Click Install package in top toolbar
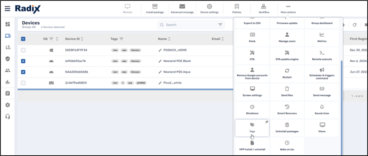This screenshot has width=368, height=156. [x=155, y=9]
